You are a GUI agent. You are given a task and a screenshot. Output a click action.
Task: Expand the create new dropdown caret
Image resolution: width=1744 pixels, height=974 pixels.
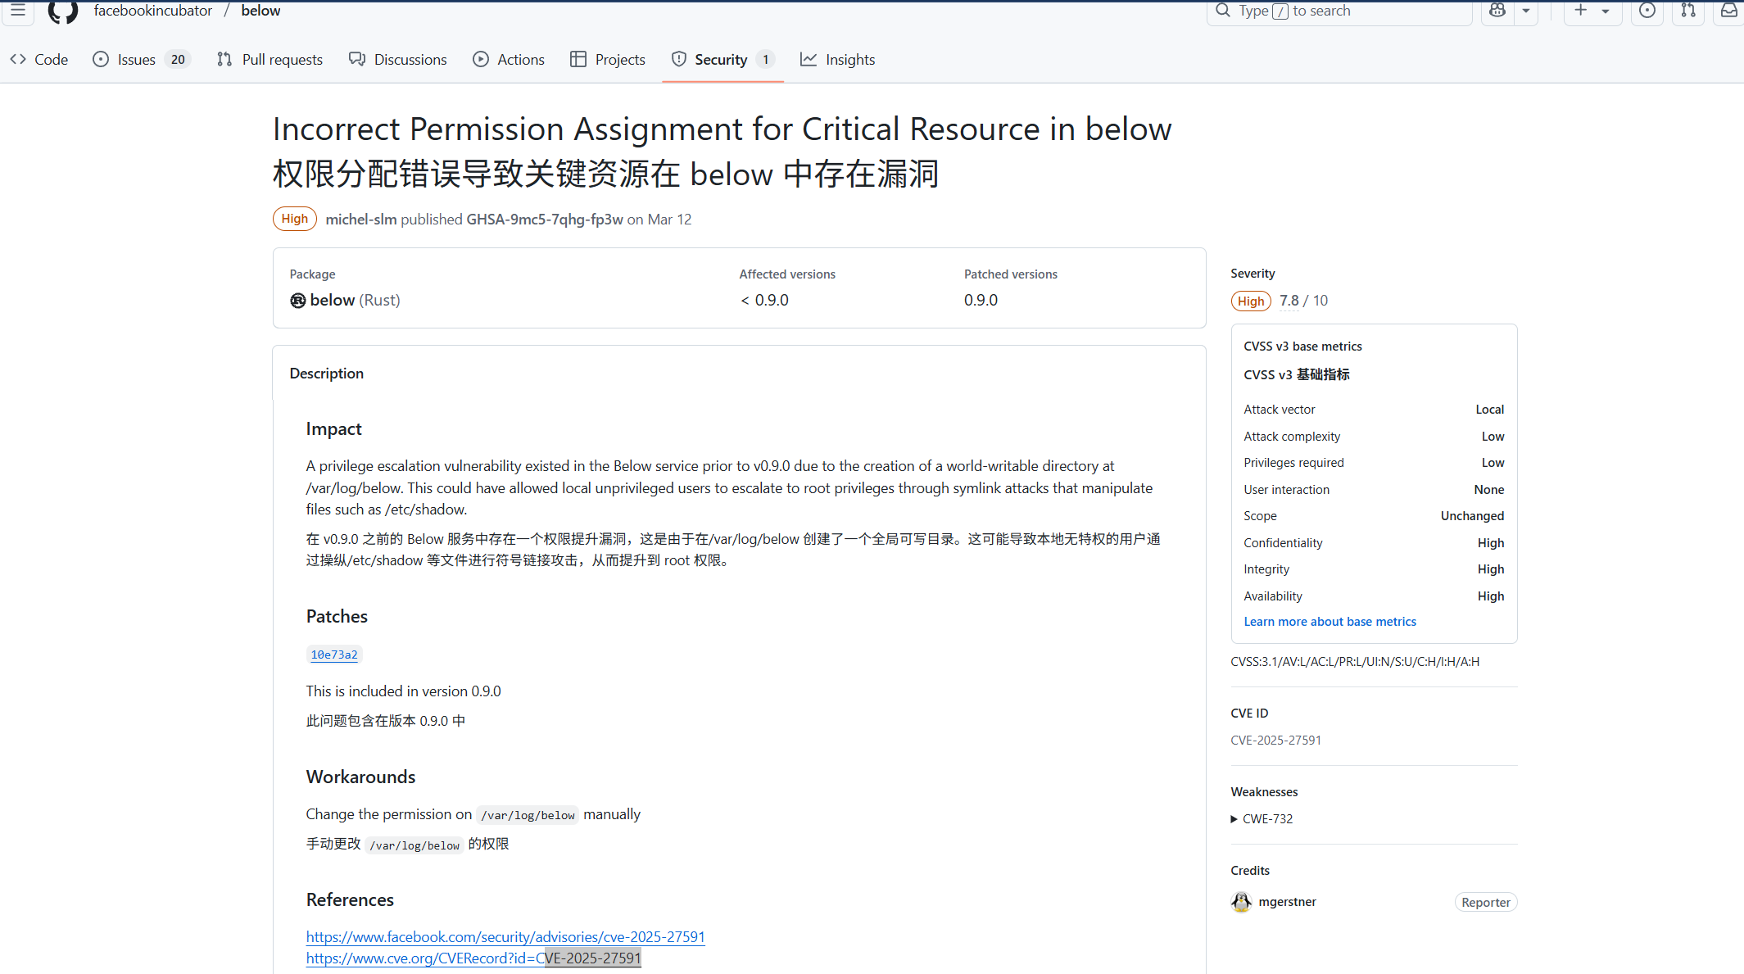1606,11
